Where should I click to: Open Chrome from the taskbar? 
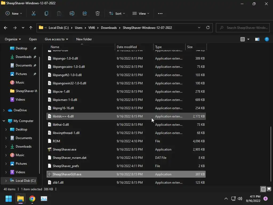click(32, 199)
